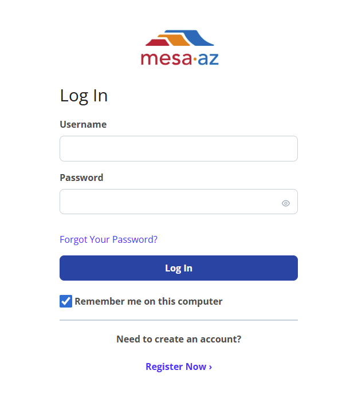
Task: Click the arrow after Register Now
Action: [x=210, y=367]
